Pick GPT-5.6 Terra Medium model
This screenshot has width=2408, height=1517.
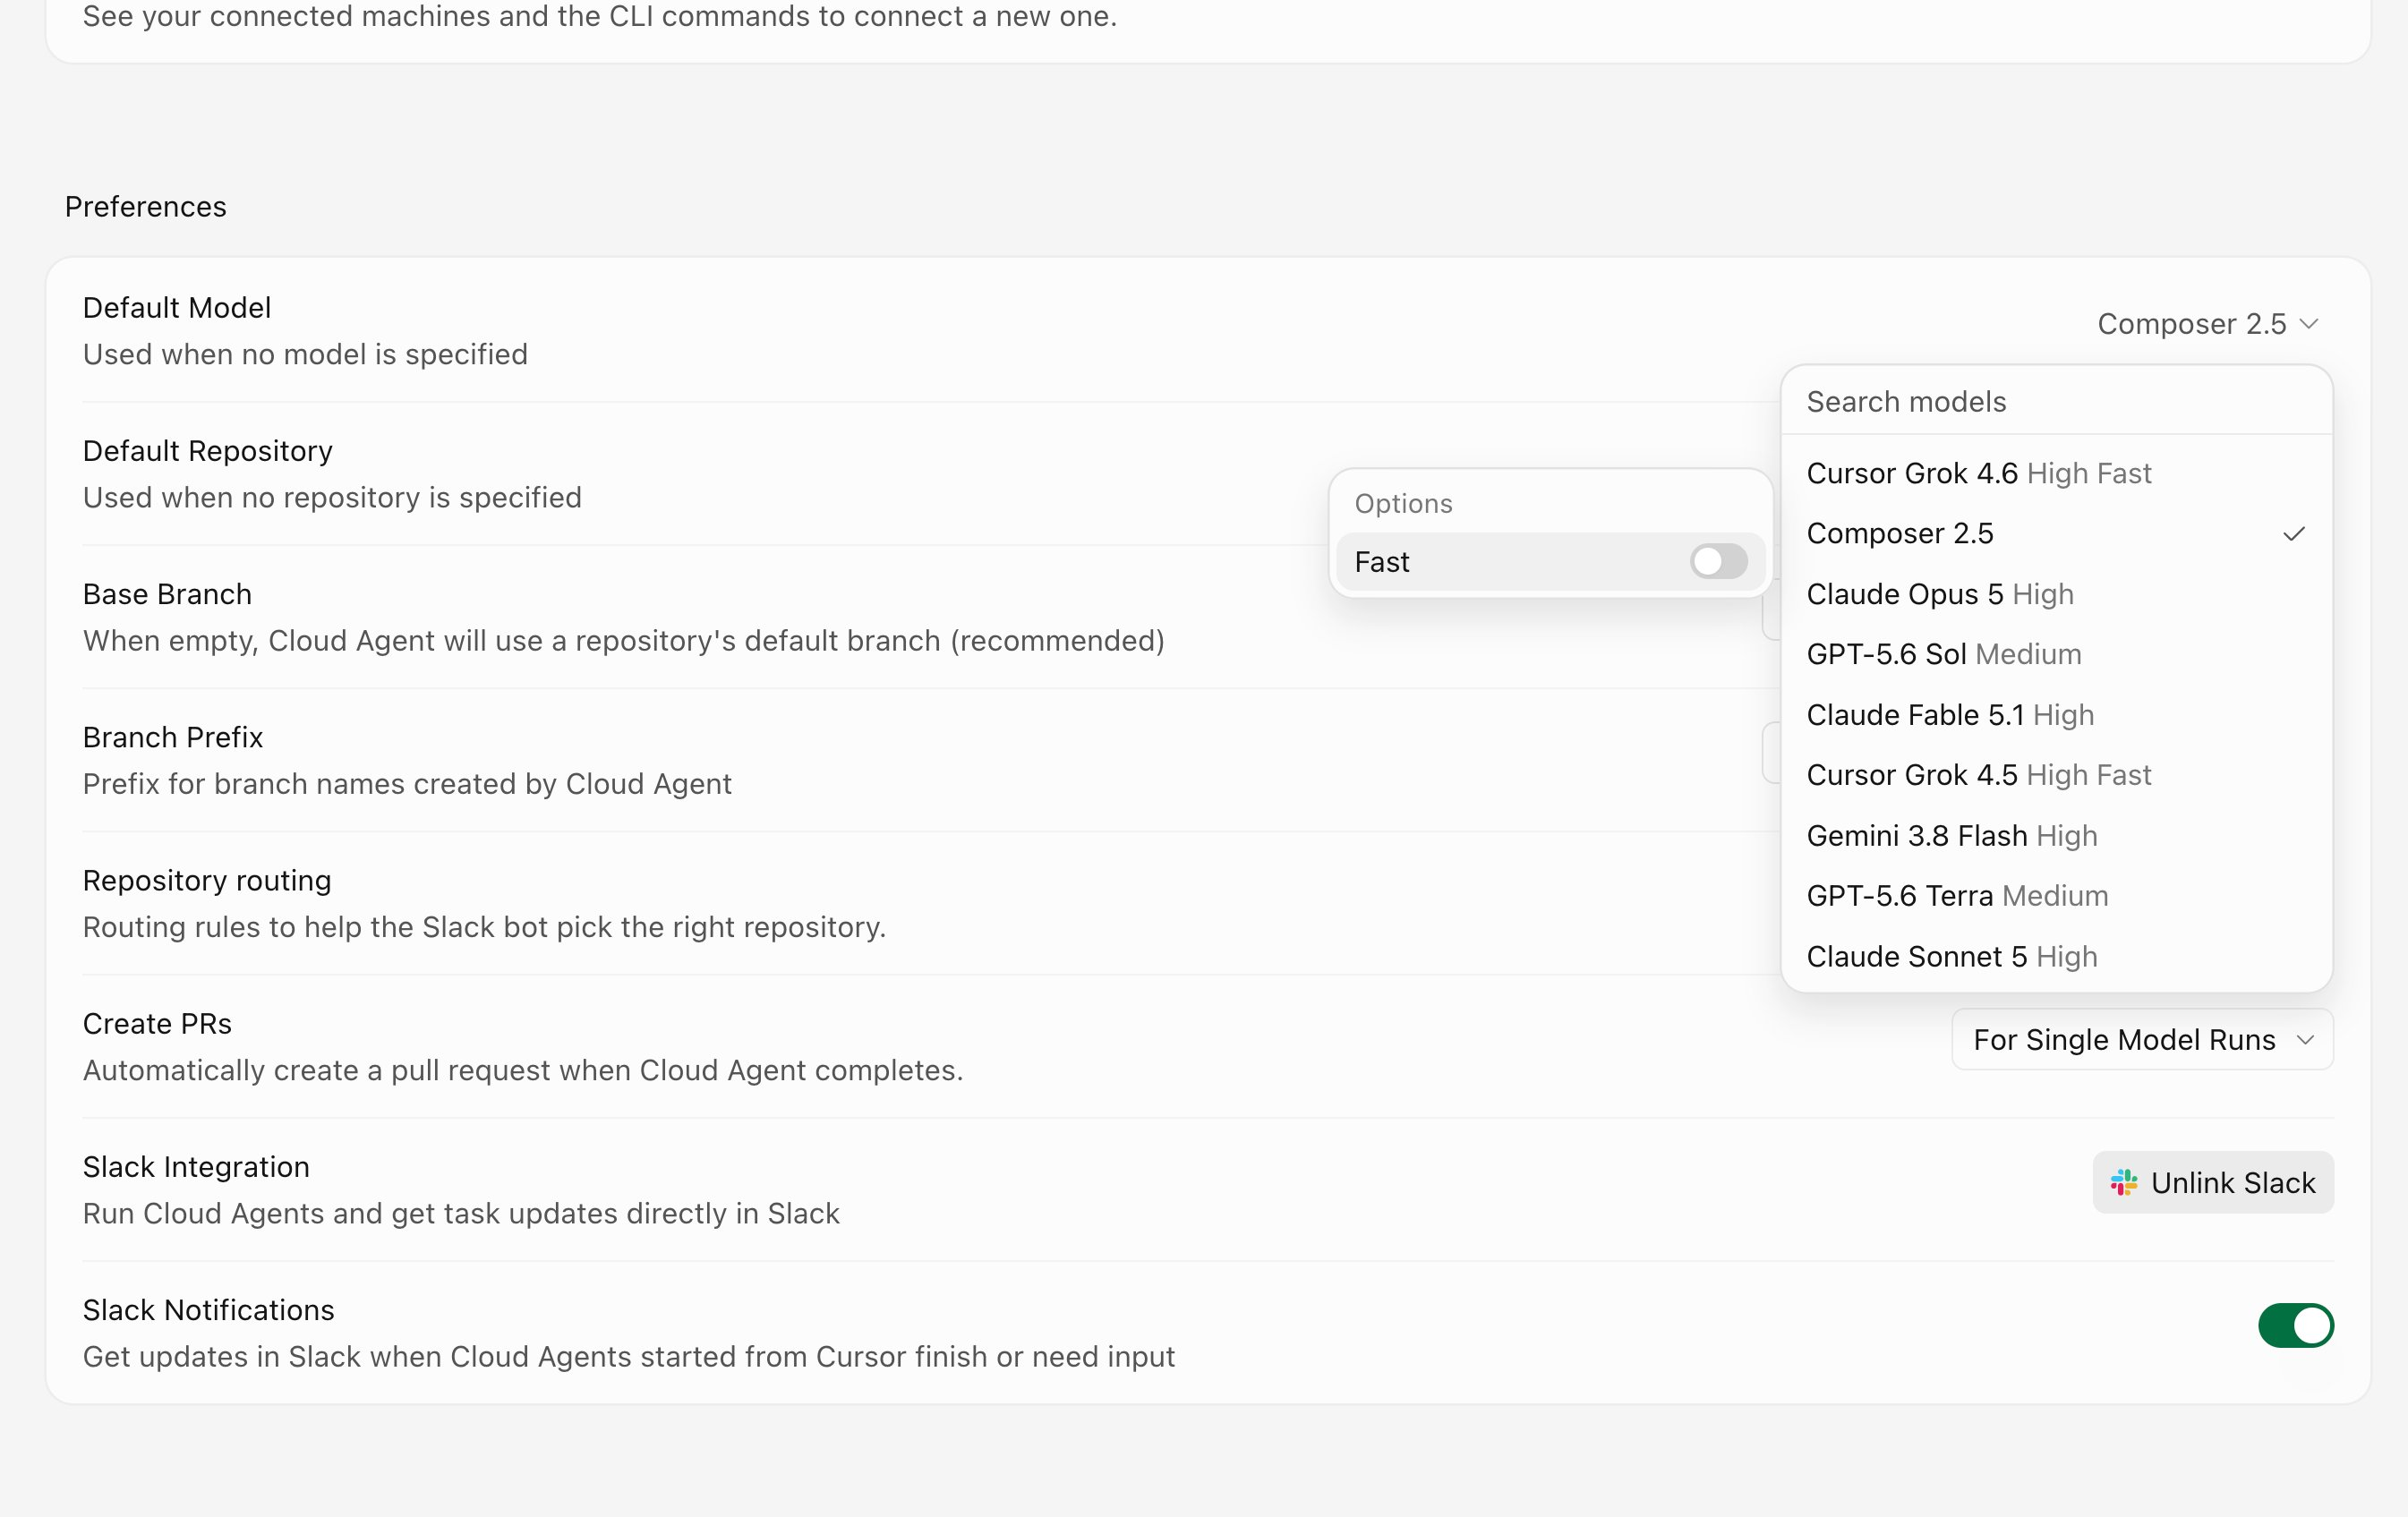[2056, 896]
